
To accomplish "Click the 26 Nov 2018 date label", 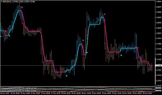I will pos(5,93).
